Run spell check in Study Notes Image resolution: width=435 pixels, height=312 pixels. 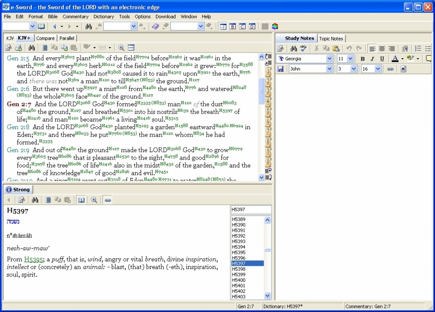coord(303,49)
